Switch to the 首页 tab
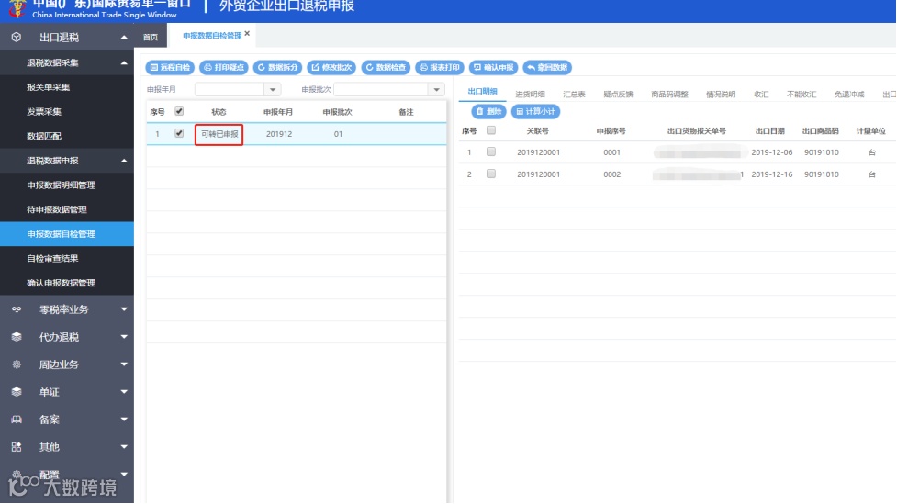Image resolution: width=897 pixels, height=504 pixels. [151, 38]
